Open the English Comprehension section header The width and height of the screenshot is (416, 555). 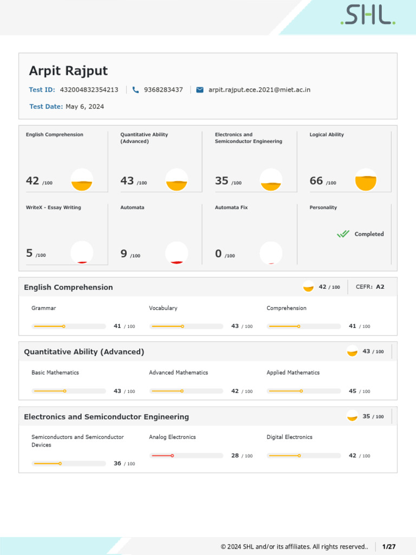pos(68,287)
